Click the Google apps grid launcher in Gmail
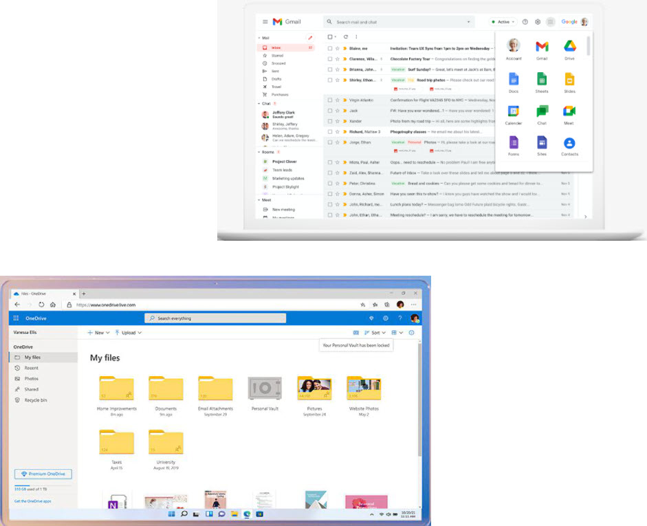The height and width of the screenshot is (526, 647). [x=551, y=22]
